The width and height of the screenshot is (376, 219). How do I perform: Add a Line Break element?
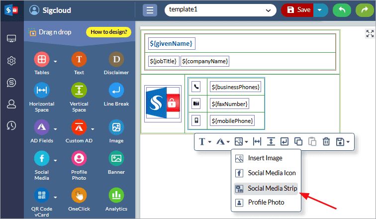click(116, 91)
